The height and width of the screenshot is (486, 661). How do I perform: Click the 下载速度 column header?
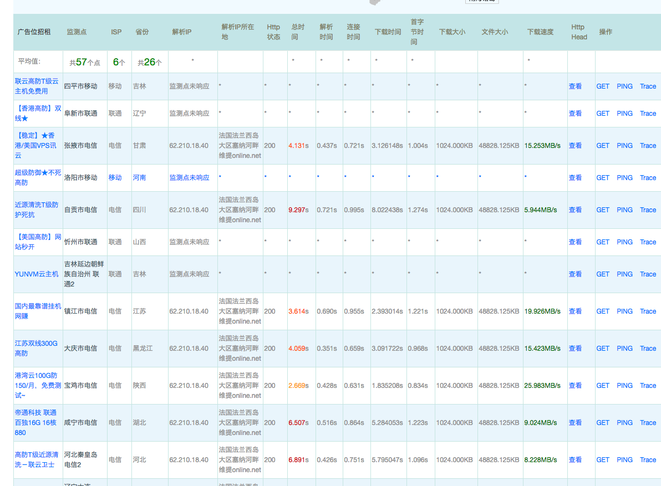[x=540, y=32]
